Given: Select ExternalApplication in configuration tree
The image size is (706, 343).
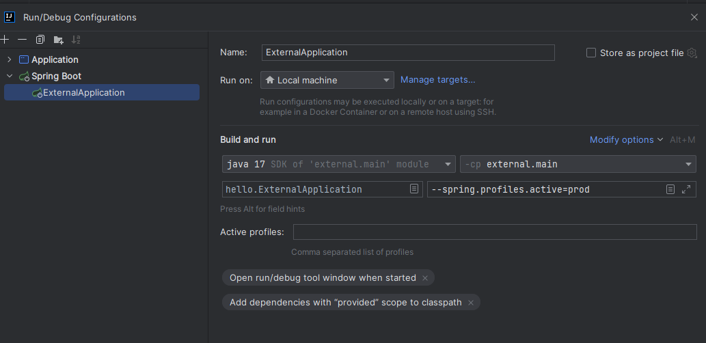Looking at the screenshot, I should tap(102, 92).
